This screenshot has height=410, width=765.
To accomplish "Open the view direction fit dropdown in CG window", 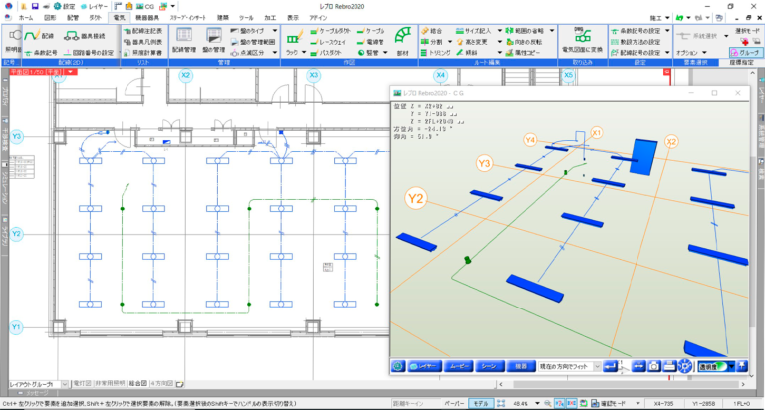I will pos(595,367).
